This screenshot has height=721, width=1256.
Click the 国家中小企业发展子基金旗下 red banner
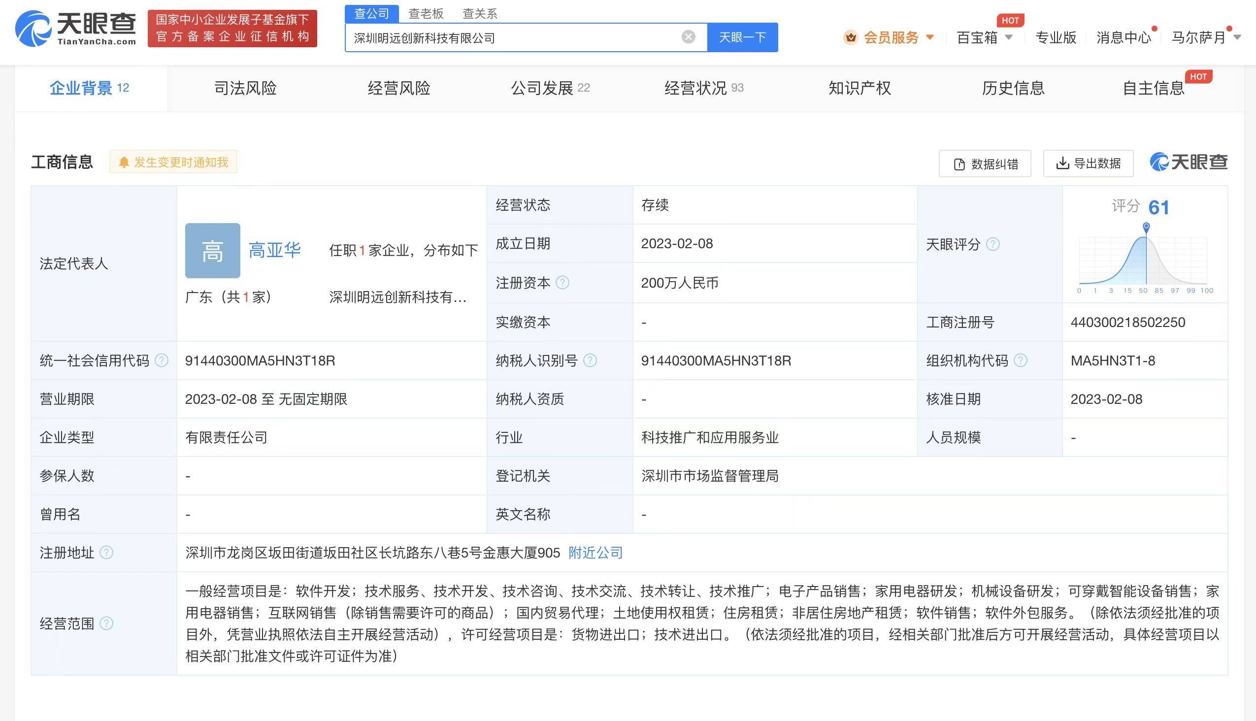[232, 29]
